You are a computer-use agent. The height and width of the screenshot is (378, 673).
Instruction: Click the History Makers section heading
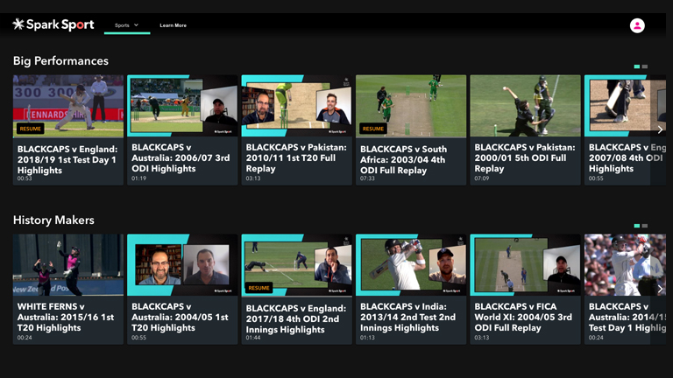pos(53,220)
